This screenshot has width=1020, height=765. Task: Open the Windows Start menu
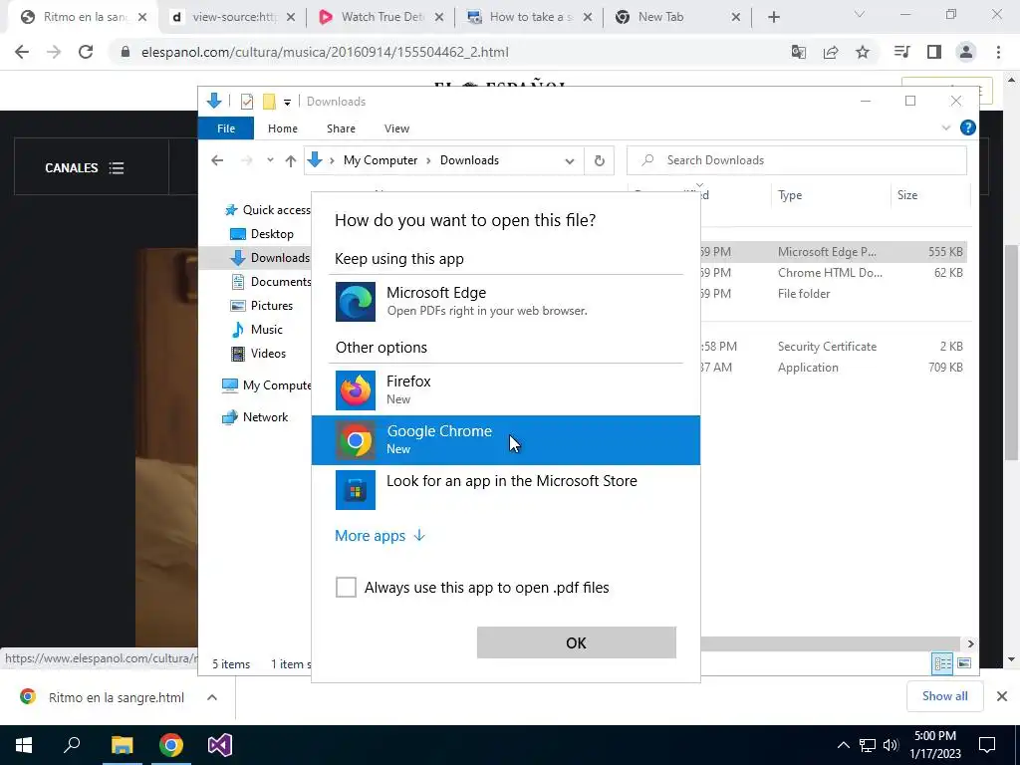24,745
